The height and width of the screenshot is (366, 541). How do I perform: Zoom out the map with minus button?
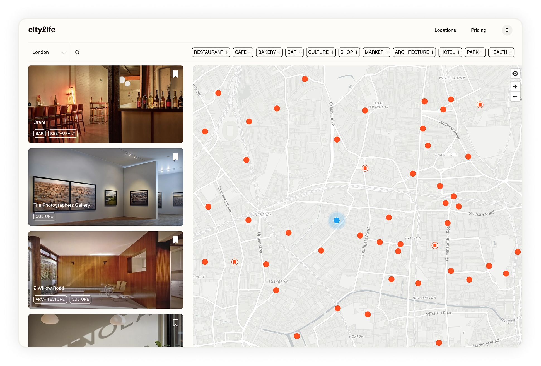[515, 97]
